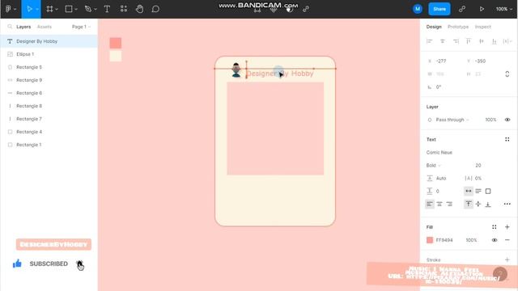Screen dimensions: 518x291
Task: Toggle FF9494 fill visibility eye
Action: [495, 240]
